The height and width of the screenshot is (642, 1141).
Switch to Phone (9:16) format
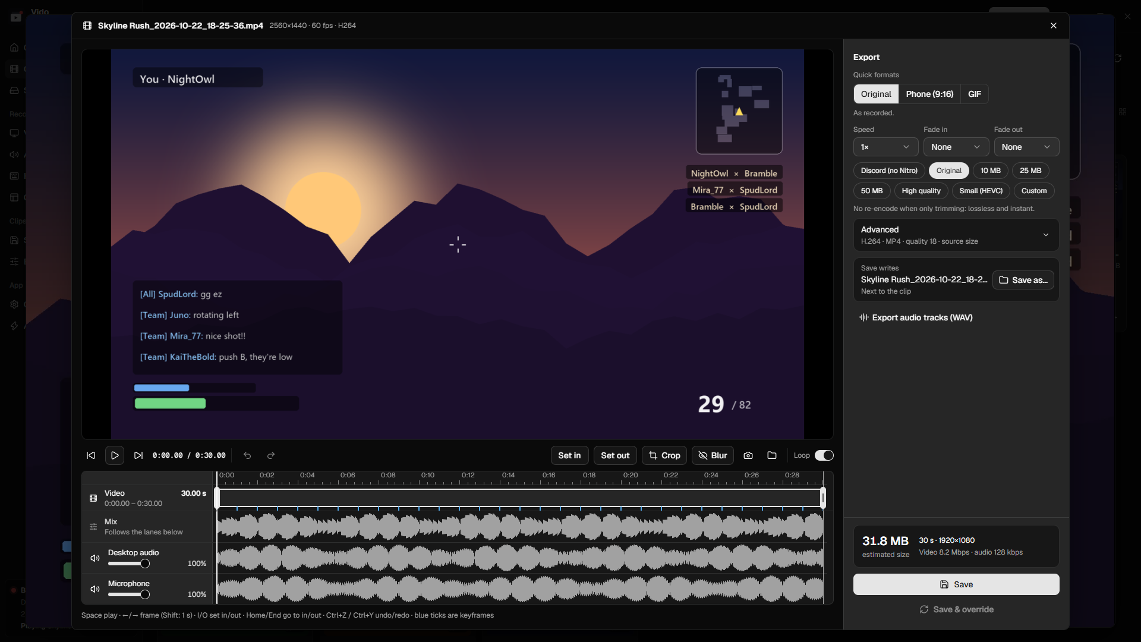pos(929,94)
